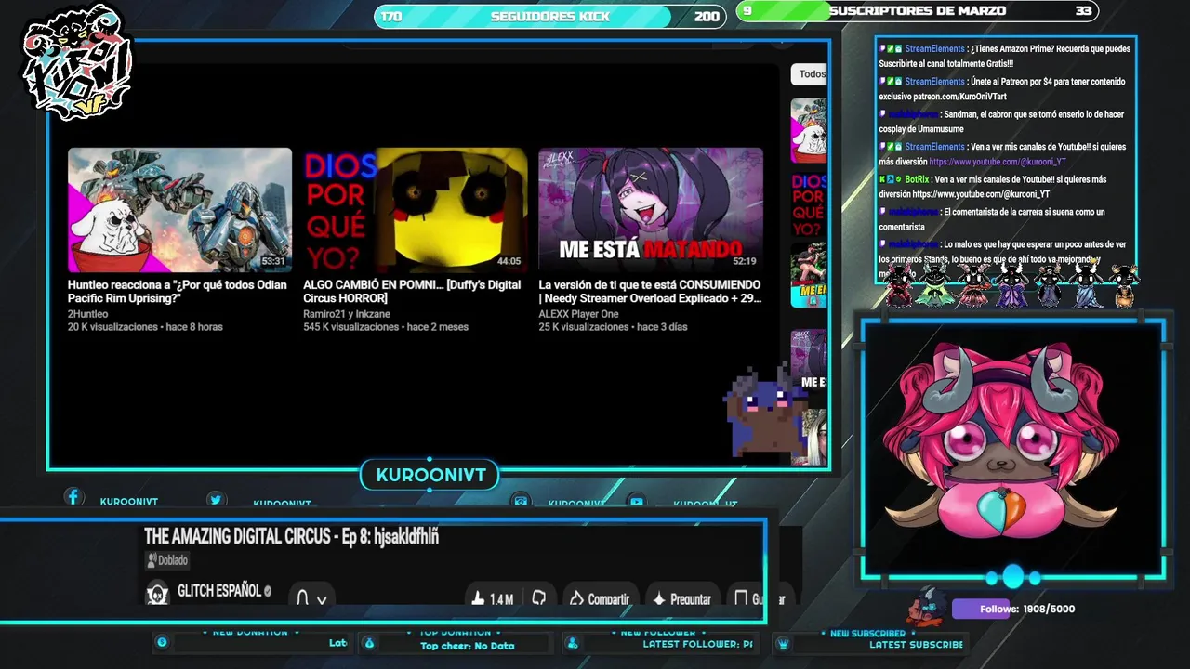Open the ALEXX Player One channel name
This screenshot has width=1190, height=669.
click(578, 314)
